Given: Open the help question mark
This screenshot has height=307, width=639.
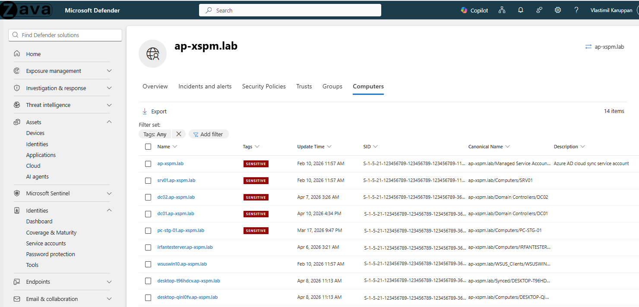Looking at the screenshot, I should [x=576, y=10].
